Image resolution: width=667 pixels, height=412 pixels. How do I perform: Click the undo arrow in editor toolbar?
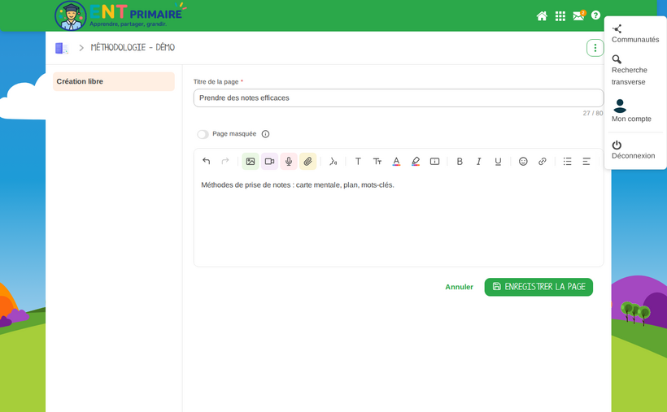[207, 161]
